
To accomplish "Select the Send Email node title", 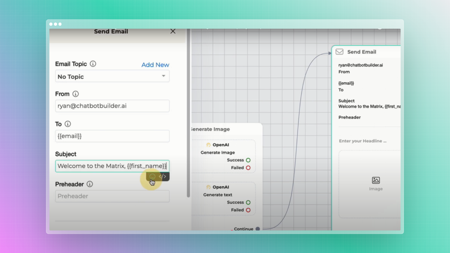I will (x=362, y=52).
